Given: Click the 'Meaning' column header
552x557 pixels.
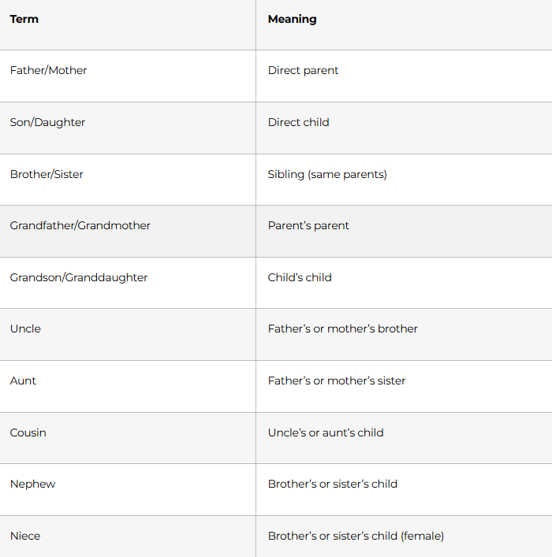Looking at the screenshot, I should tap(292, 19).
